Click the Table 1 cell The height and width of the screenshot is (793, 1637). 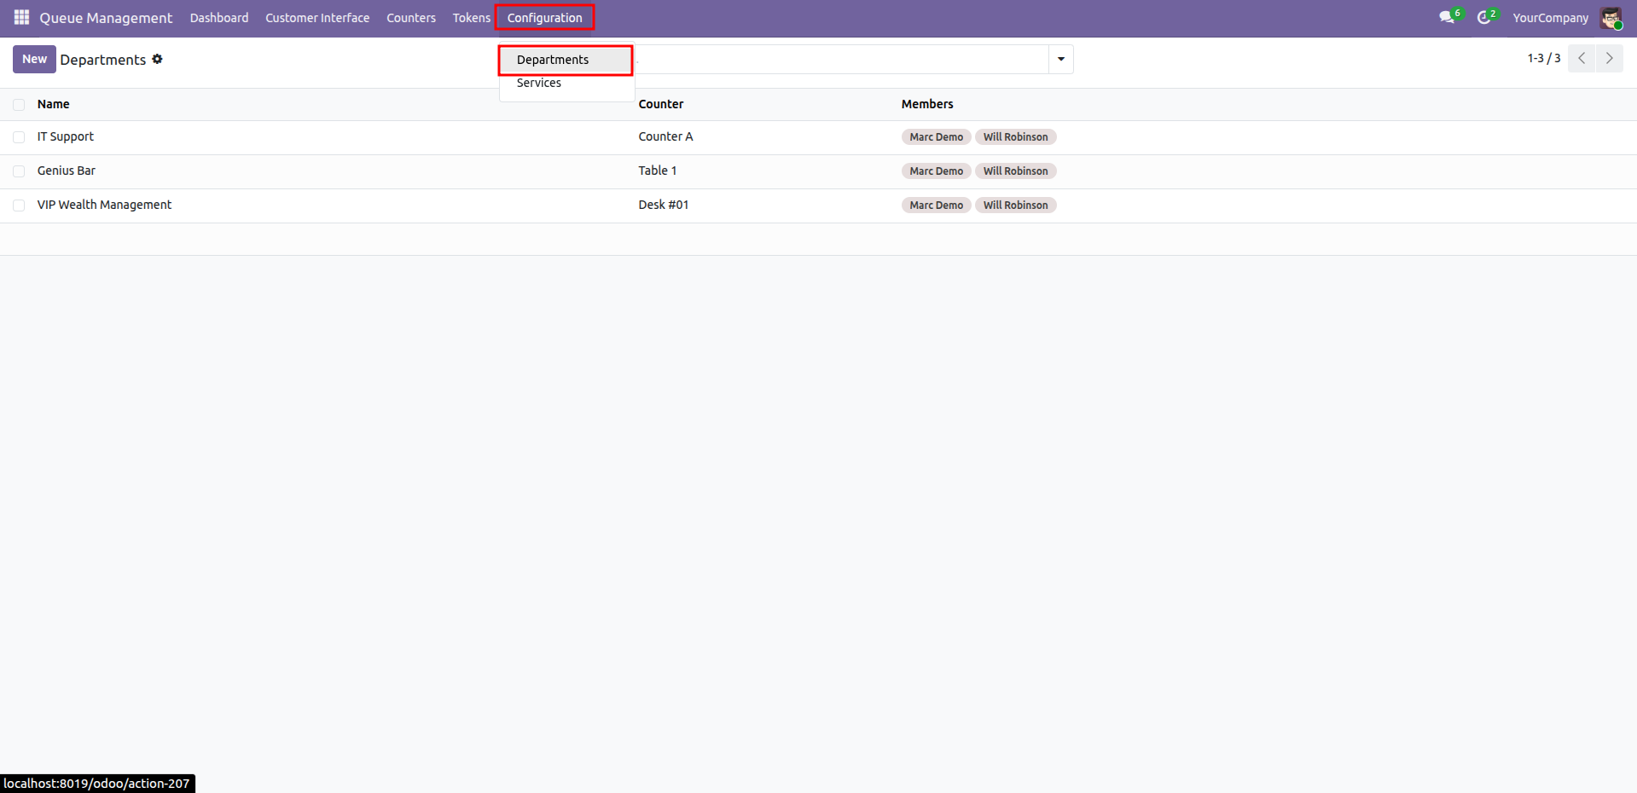[x=658, y=171]
